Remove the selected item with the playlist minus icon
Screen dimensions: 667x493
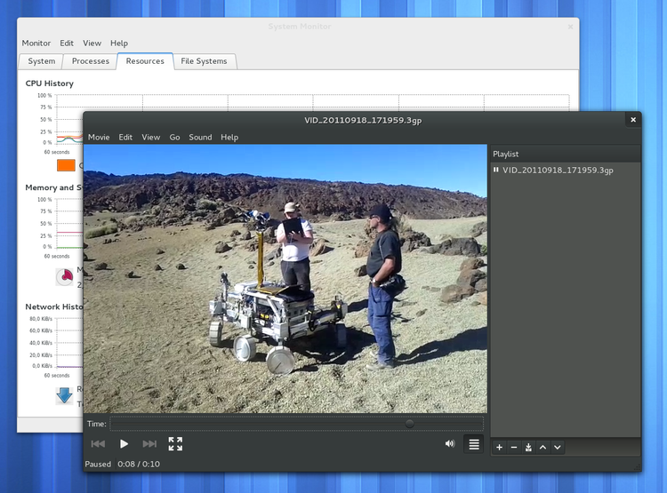tap(513, 447)
